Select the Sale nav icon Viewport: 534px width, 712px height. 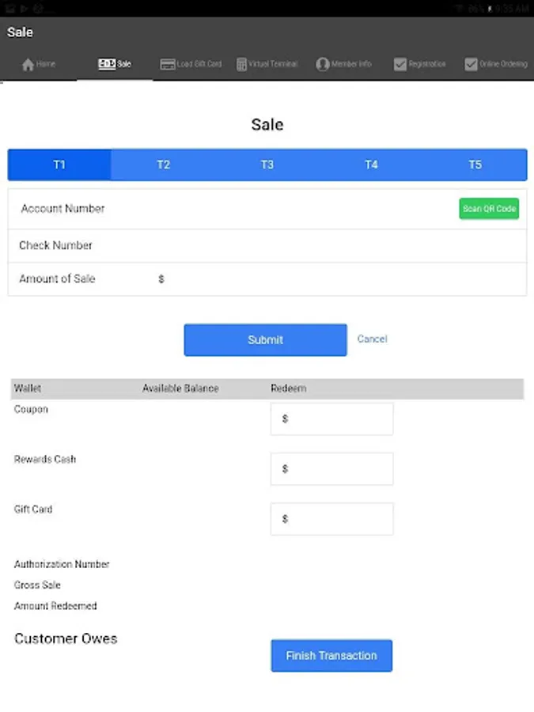pos(106,64)
